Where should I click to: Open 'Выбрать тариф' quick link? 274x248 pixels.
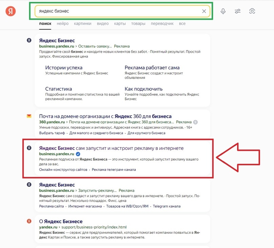pyautogui.click(x=52, y=133)
